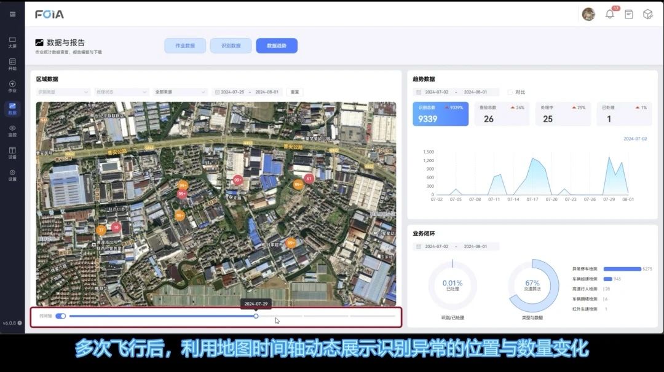Open the 3D cube icon in header
The height and width of the screenshot is (372, 664).
click(647, 14)
